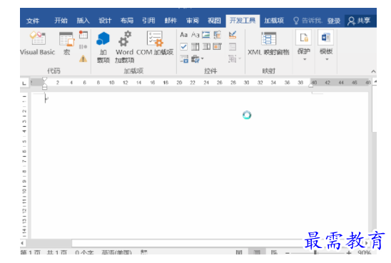Image resolution: width=391 pixels, height=263 pixels.
Task: Collapse the ribbon with the chevron
Action: pyautogui.click(x=373, y=71)
